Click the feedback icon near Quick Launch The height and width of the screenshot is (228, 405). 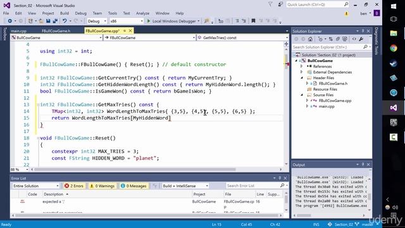280,4
